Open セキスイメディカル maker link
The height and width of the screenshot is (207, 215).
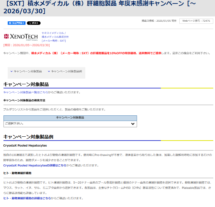[x=53, y=33]
